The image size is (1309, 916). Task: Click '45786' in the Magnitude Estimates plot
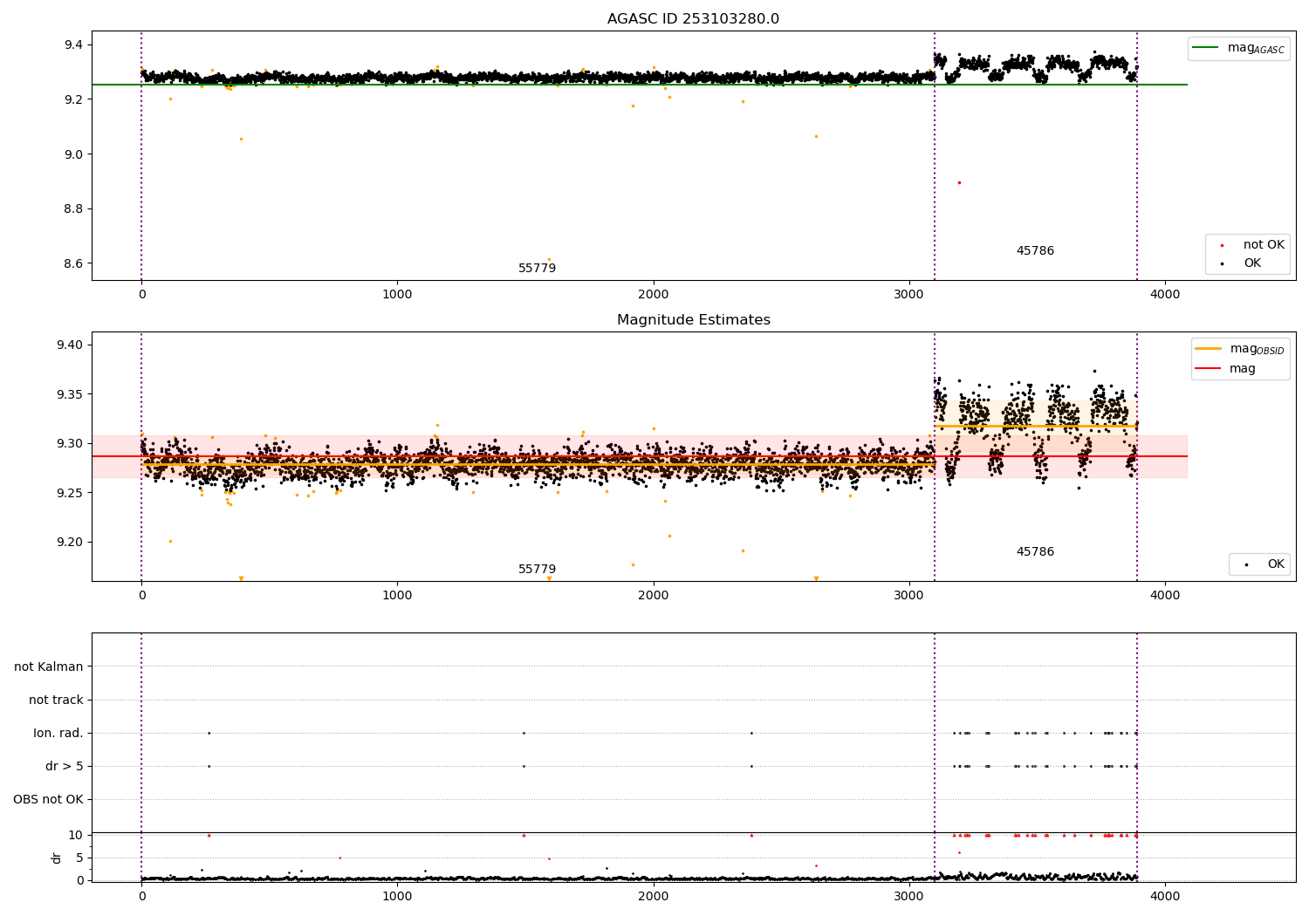(x=1035, y=552)
